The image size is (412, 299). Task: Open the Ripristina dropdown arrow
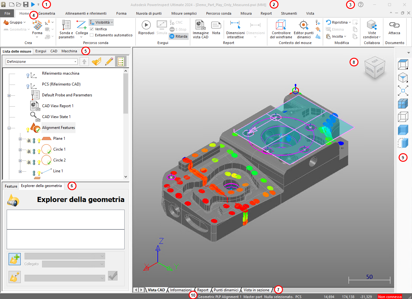coord(350,22)
